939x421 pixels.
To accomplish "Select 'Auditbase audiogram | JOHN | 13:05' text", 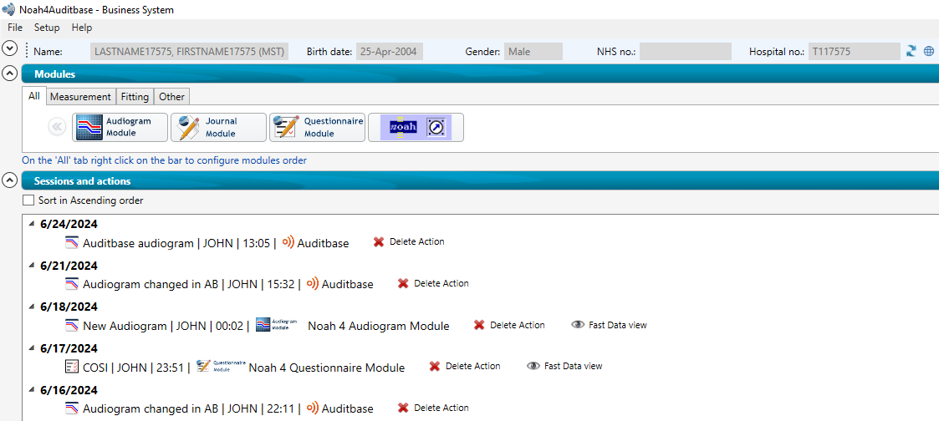I will 178,243.
